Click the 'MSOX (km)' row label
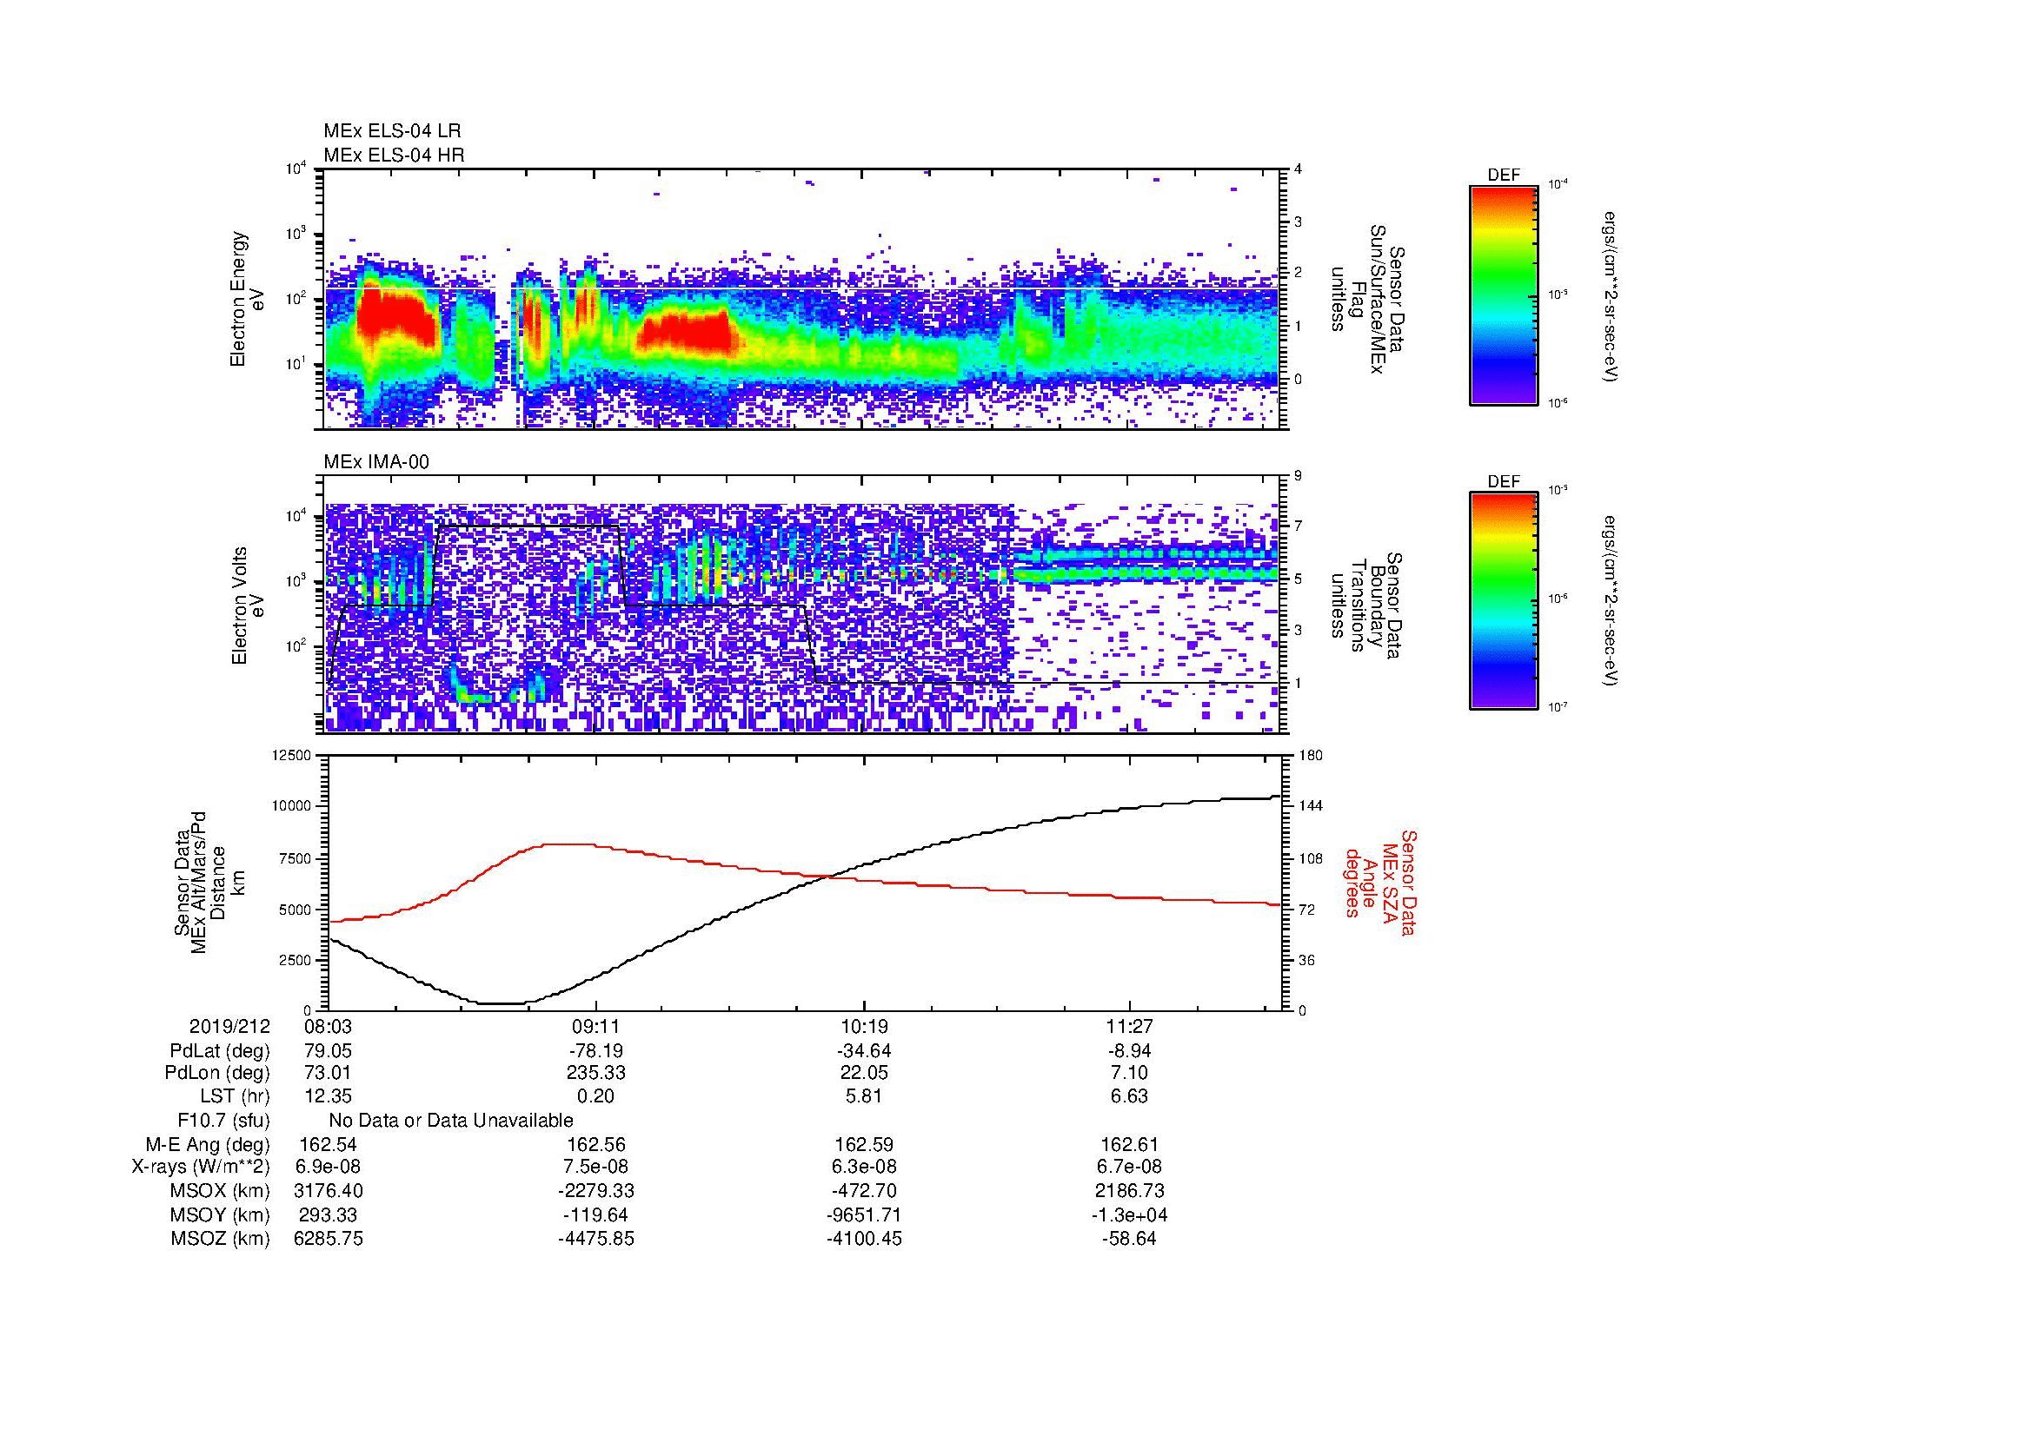 [220, 1191]
